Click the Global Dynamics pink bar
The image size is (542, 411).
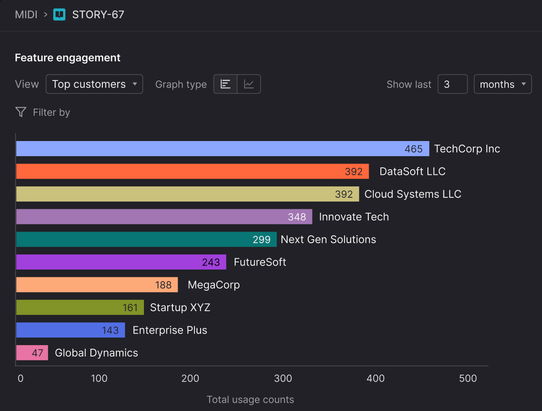pos(32,353)
